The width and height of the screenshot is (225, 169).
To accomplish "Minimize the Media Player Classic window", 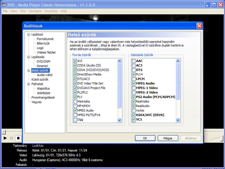I will (x=207, y=5).
